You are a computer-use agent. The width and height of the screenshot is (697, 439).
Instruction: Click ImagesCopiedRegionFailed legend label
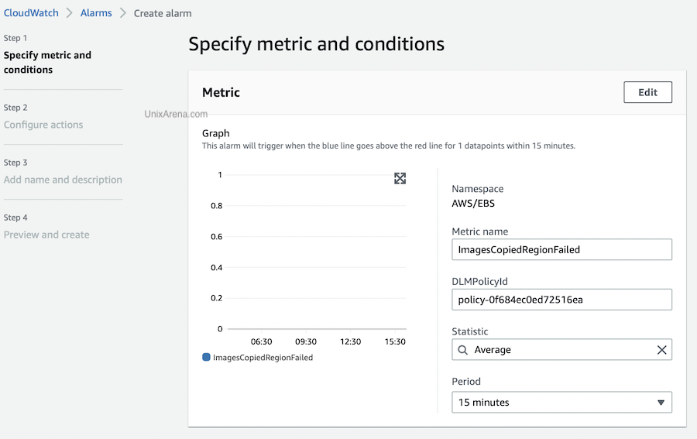[263, 358]
